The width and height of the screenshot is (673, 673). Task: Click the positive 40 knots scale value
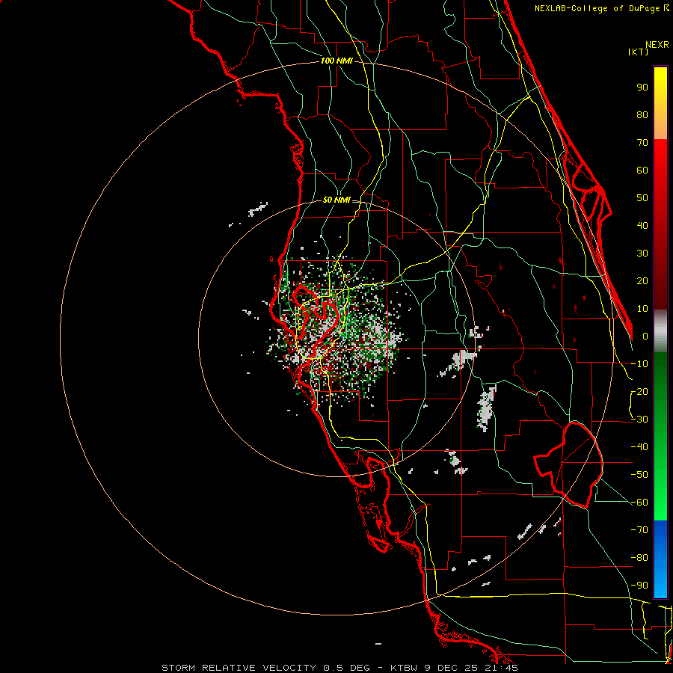click(x=642, y=226)
